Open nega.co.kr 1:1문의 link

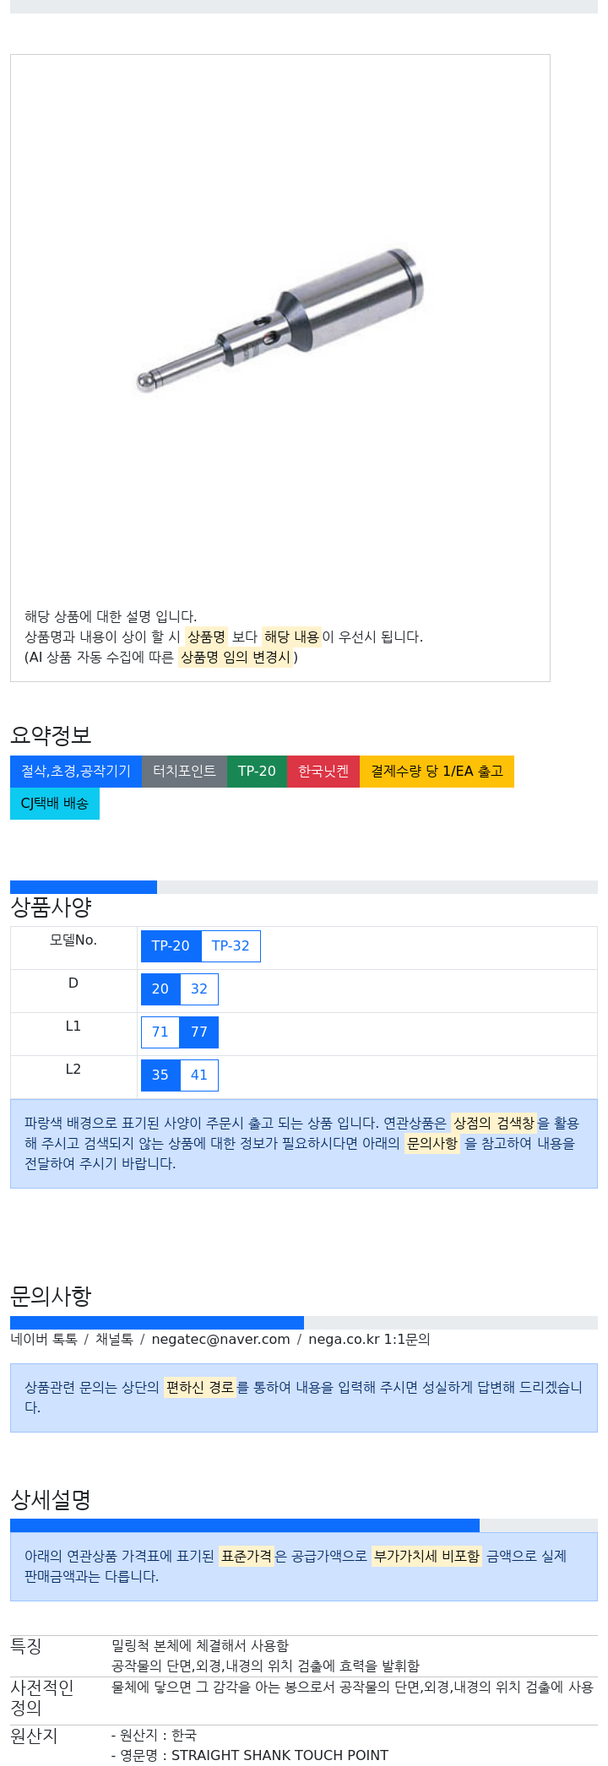369,1340
